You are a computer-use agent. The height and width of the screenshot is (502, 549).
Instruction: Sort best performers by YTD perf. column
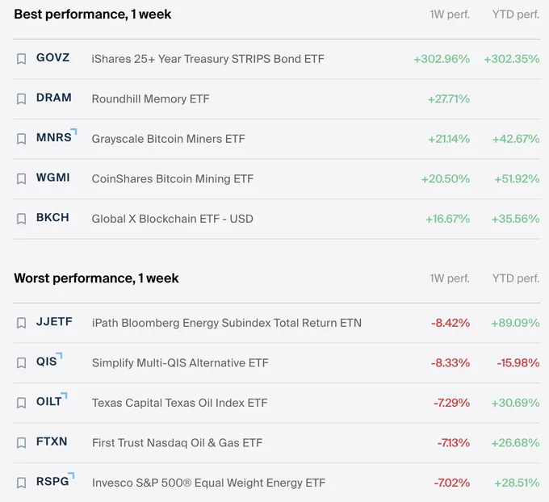(x=516, y=15)
